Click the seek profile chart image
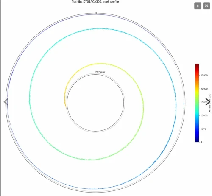 click(106, 98)
